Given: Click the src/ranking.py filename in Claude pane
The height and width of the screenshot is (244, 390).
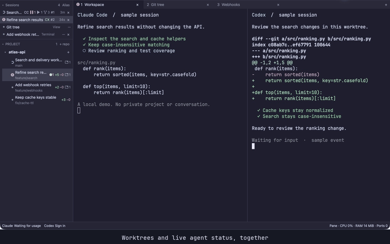Looking at the screenshot, I should tap(96, 62).
